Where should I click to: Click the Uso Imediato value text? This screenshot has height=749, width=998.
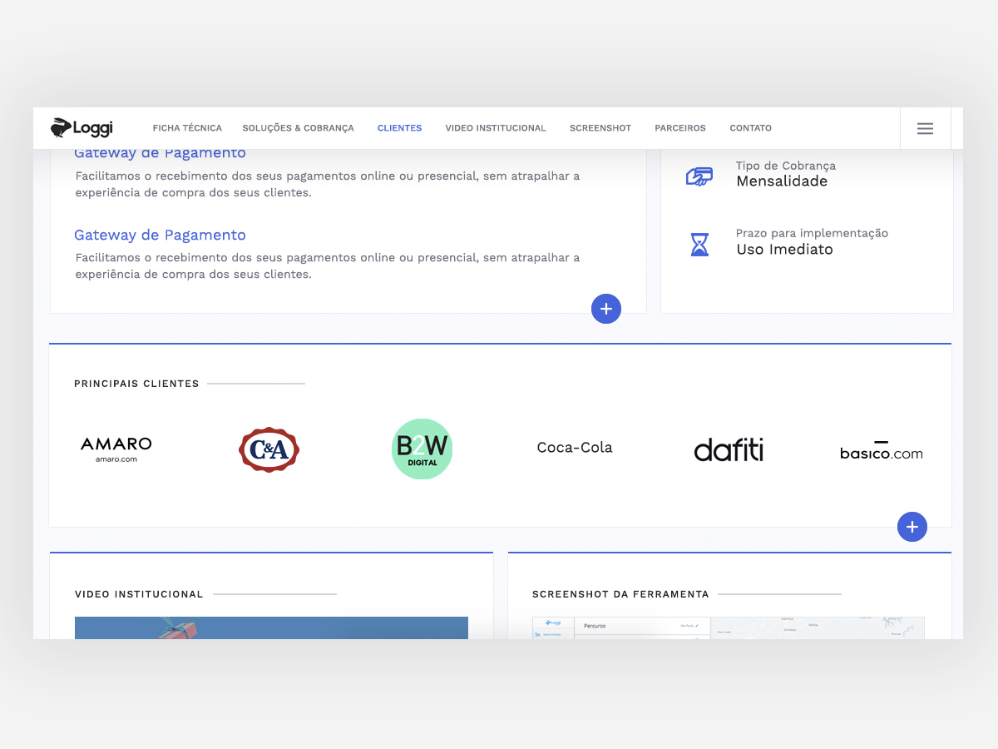[x=784, y=250]
